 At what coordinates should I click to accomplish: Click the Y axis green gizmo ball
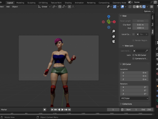(109, 21)
